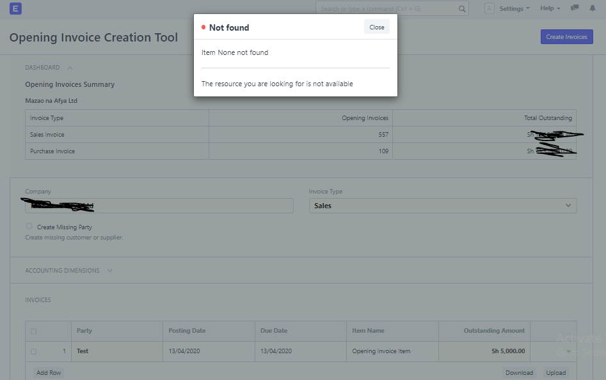Open the notifications bell icon
Viewport: 606px width, 380px height.
point(593,8)
